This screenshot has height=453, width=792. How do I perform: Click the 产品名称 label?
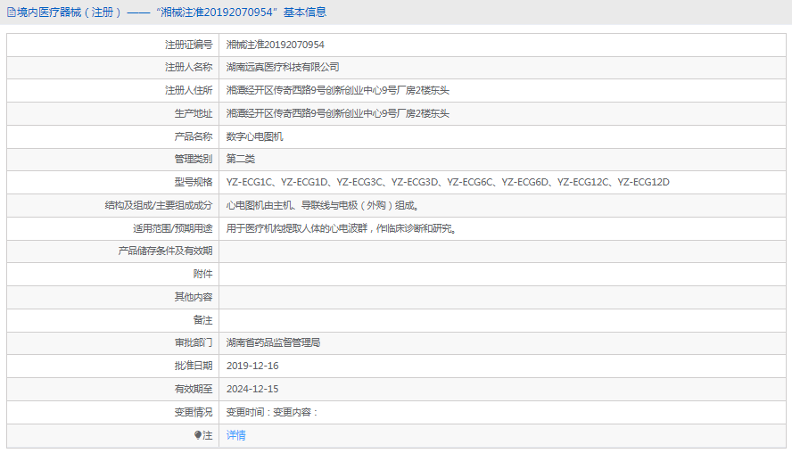point(194,136)
